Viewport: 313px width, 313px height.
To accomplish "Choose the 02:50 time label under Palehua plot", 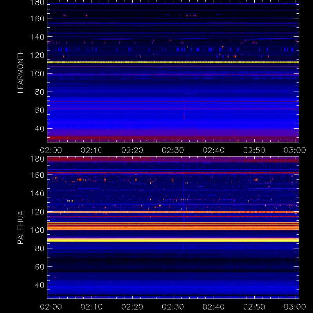I will click(254, 307).
